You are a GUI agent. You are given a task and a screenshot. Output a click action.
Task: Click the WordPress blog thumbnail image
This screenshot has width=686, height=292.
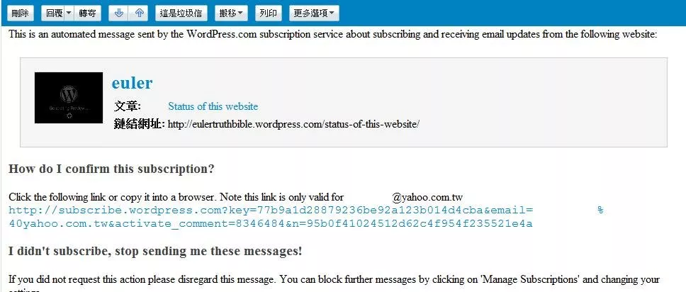(x=69, y=98)
